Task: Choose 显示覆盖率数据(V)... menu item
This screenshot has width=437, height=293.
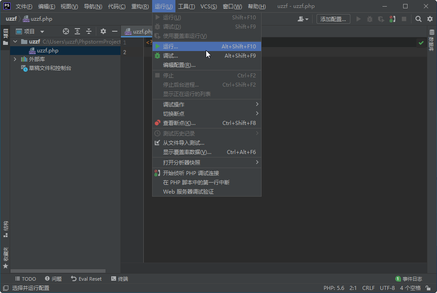Action: [x=207, y=152]
